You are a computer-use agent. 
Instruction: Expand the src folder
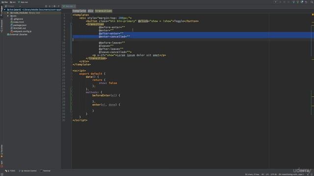click(8, 16)
